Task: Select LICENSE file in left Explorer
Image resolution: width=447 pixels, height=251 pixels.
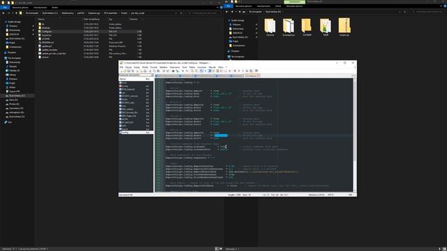Action: tap(90, 39)
